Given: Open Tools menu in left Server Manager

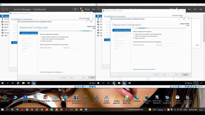Looking at the screenshot, I should [94, 9].
